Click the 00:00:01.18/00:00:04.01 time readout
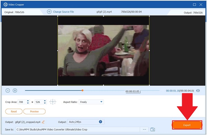The image size is (207, 135). point(180,91)
